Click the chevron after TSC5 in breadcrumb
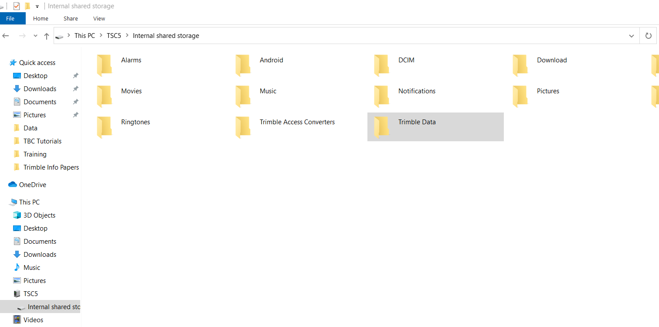This screenshot has width=659, height=327. (x=127, y=36)
